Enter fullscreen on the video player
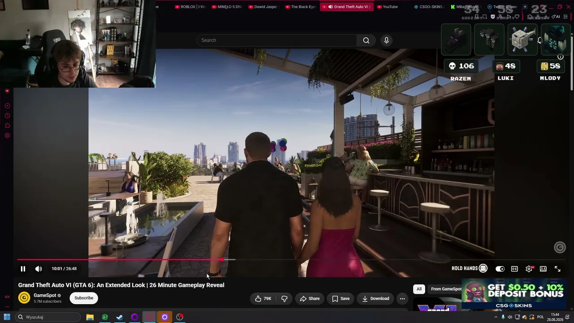The image size is (574, 323). point(557,269)
